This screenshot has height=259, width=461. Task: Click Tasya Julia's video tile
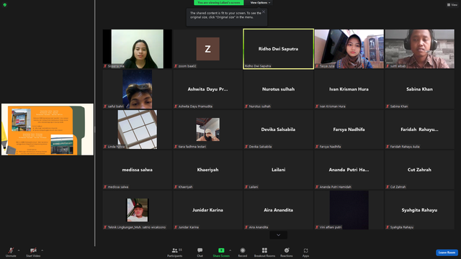[349, 49]
